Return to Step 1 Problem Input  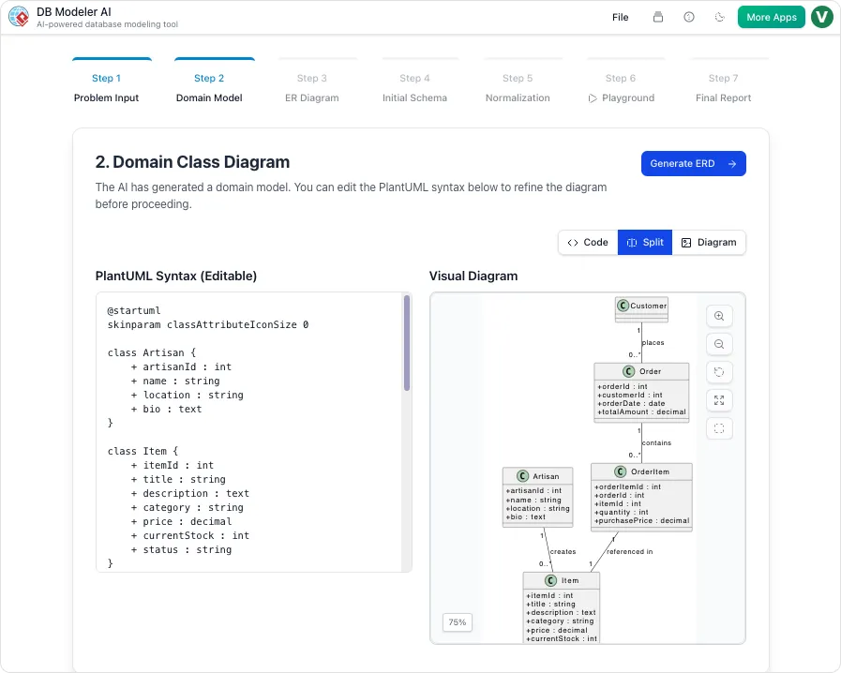107,89
